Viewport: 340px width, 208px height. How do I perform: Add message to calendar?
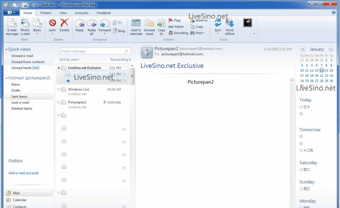136,27
